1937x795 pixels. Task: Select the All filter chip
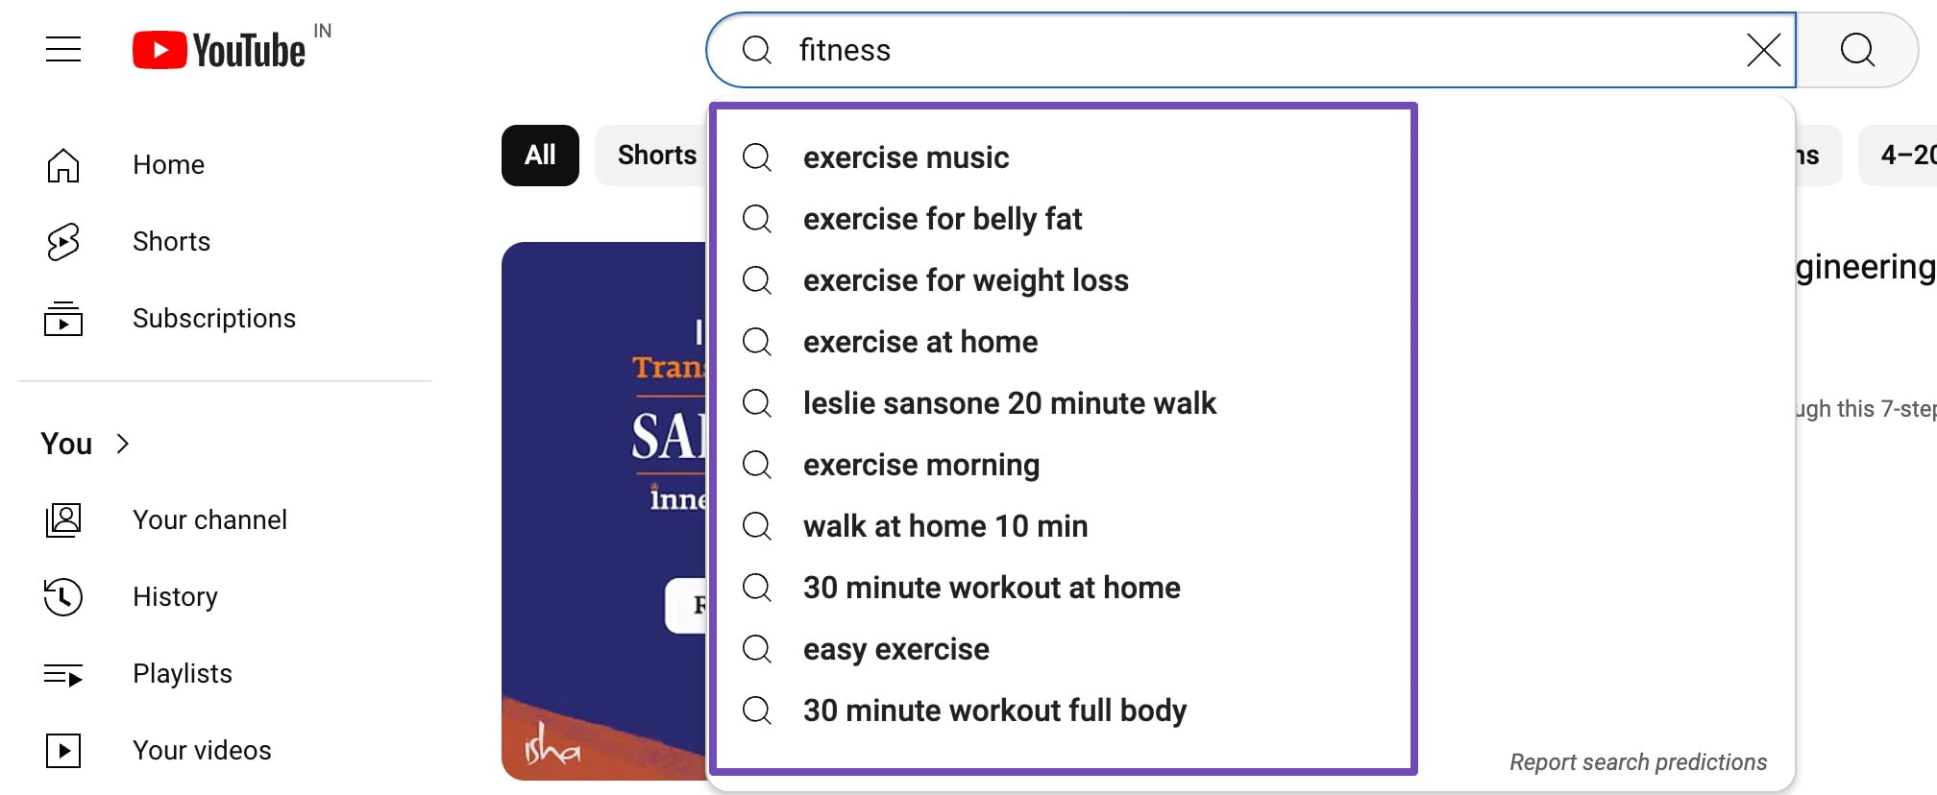point(540,156)
